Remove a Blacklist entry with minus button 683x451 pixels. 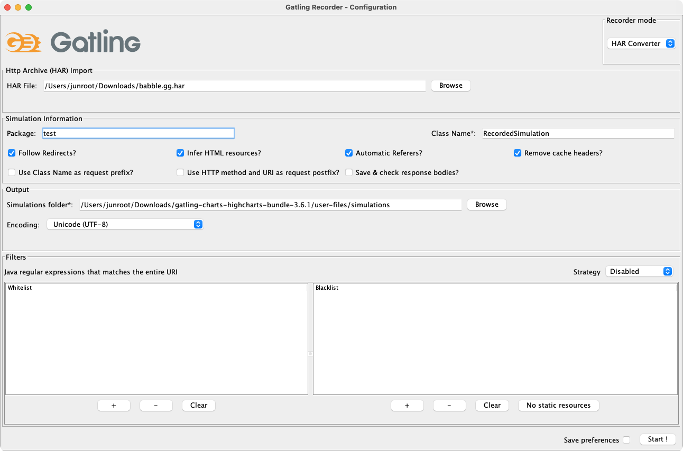click(449, 406)
